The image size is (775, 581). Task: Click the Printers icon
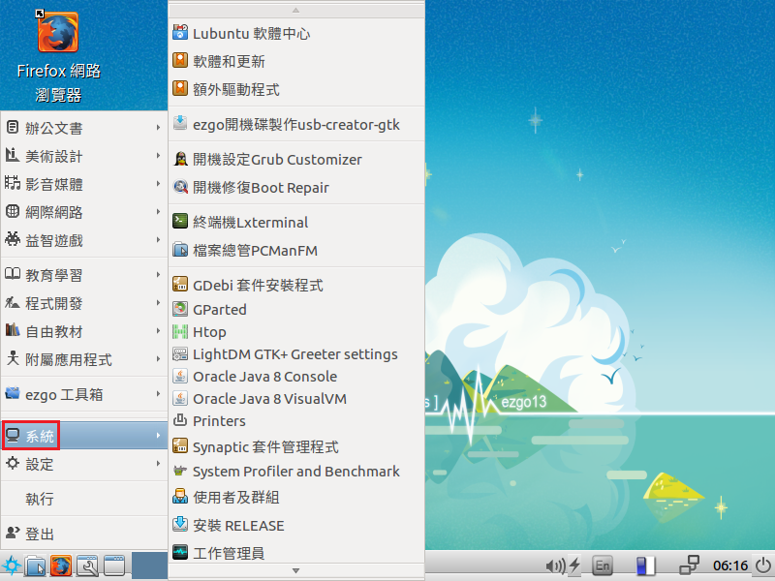click(180, 420)
